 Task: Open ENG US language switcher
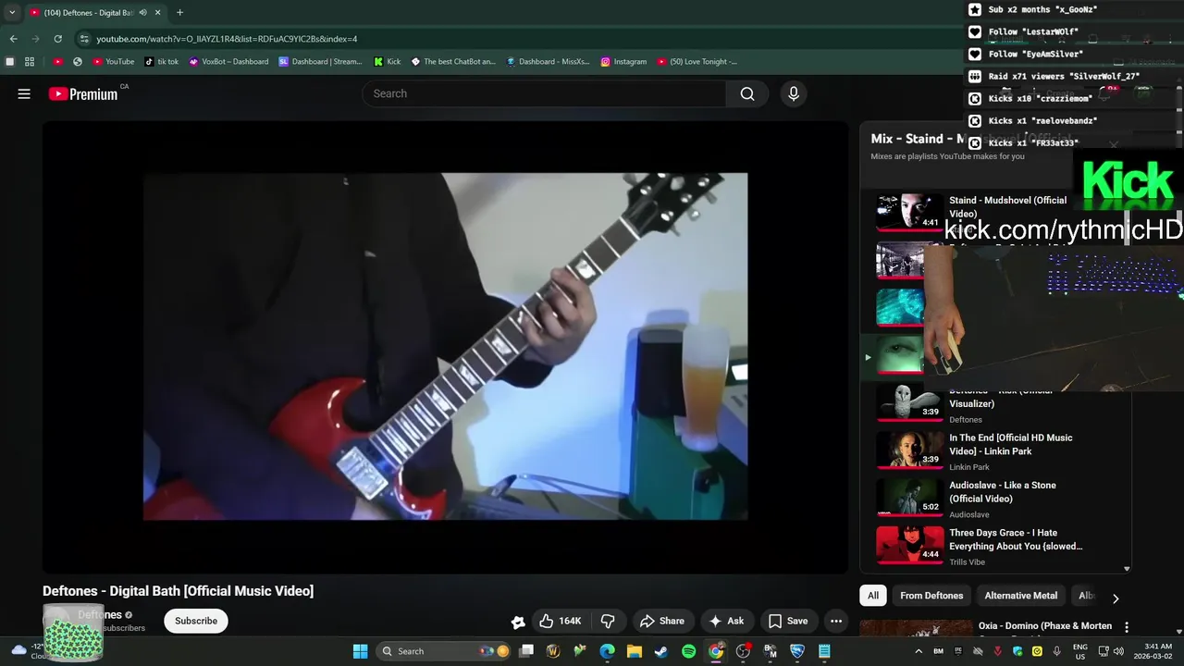coord(1079,651)
